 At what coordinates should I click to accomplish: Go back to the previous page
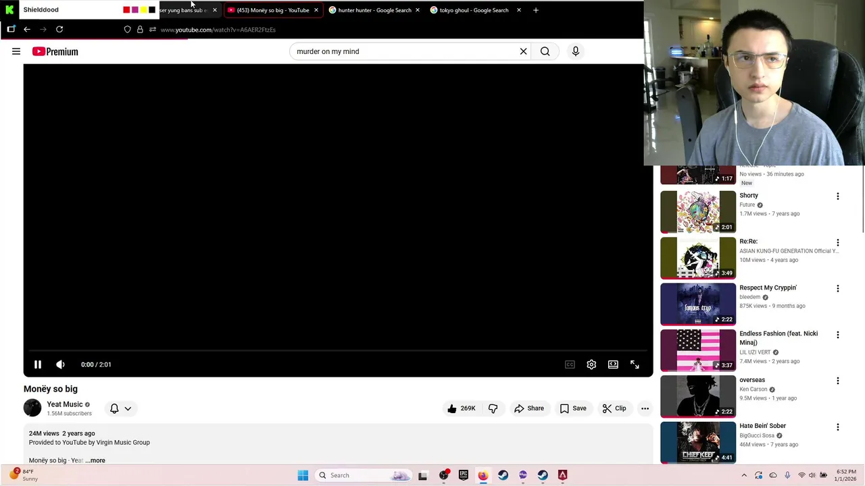tap(27, 29)
